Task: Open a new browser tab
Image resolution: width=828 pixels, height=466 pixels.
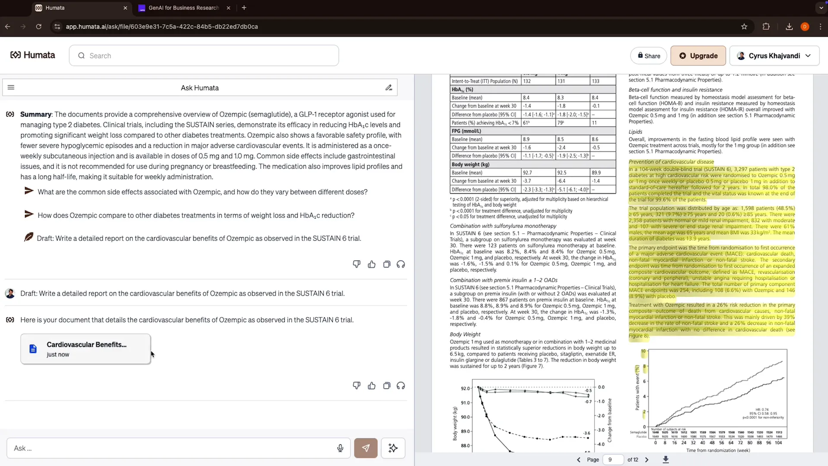Action: pyautogui.click(x=244, y=8)
